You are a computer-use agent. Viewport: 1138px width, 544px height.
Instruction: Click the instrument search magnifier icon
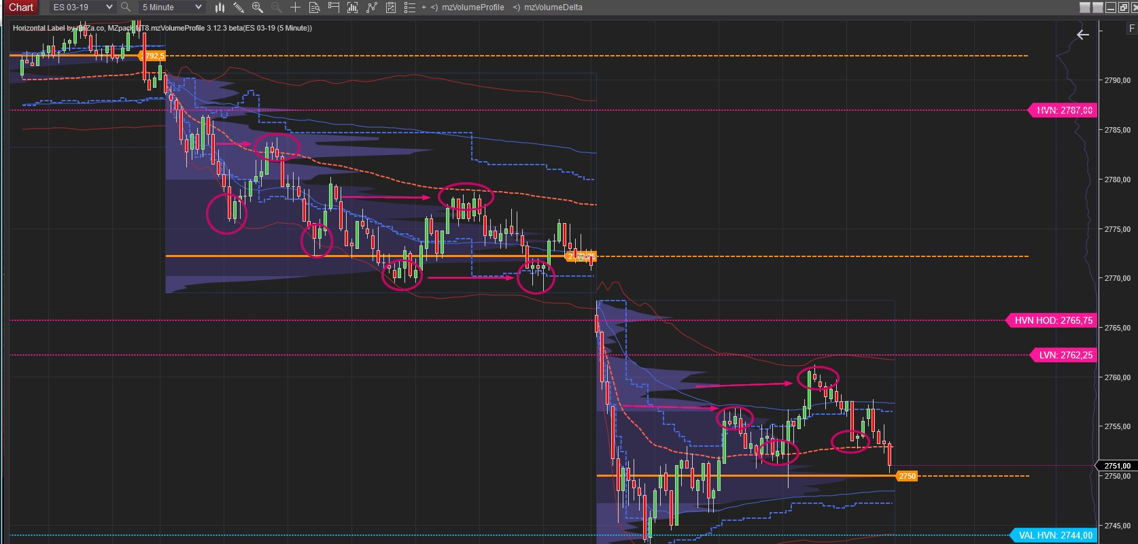point(126,7)
